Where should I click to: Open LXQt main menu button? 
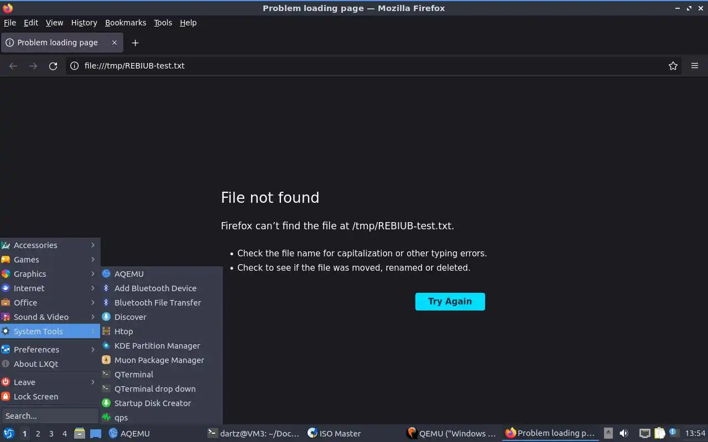(x=9, y=434)
